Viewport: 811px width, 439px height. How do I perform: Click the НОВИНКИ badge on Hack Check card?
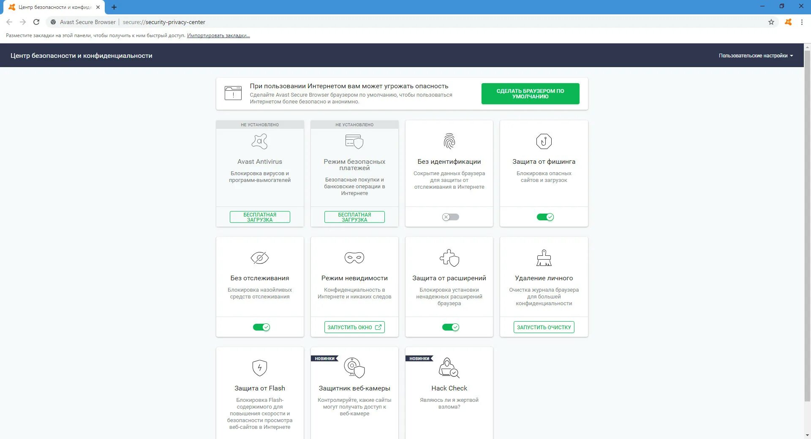(x=419, y=358)
